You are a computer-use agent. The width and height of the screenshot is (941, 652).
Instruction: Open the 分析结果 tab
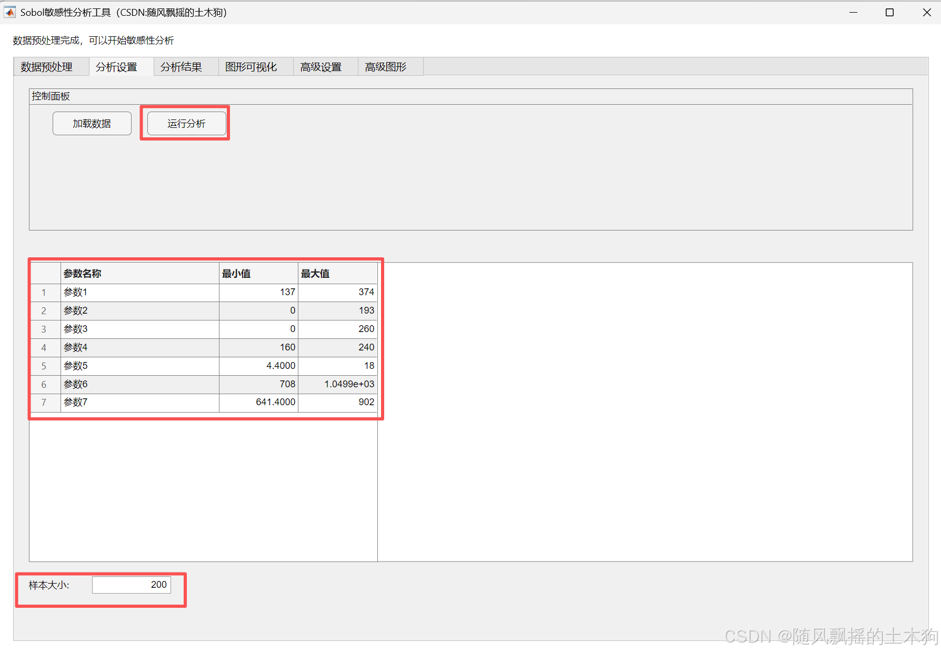coord(186,67)
